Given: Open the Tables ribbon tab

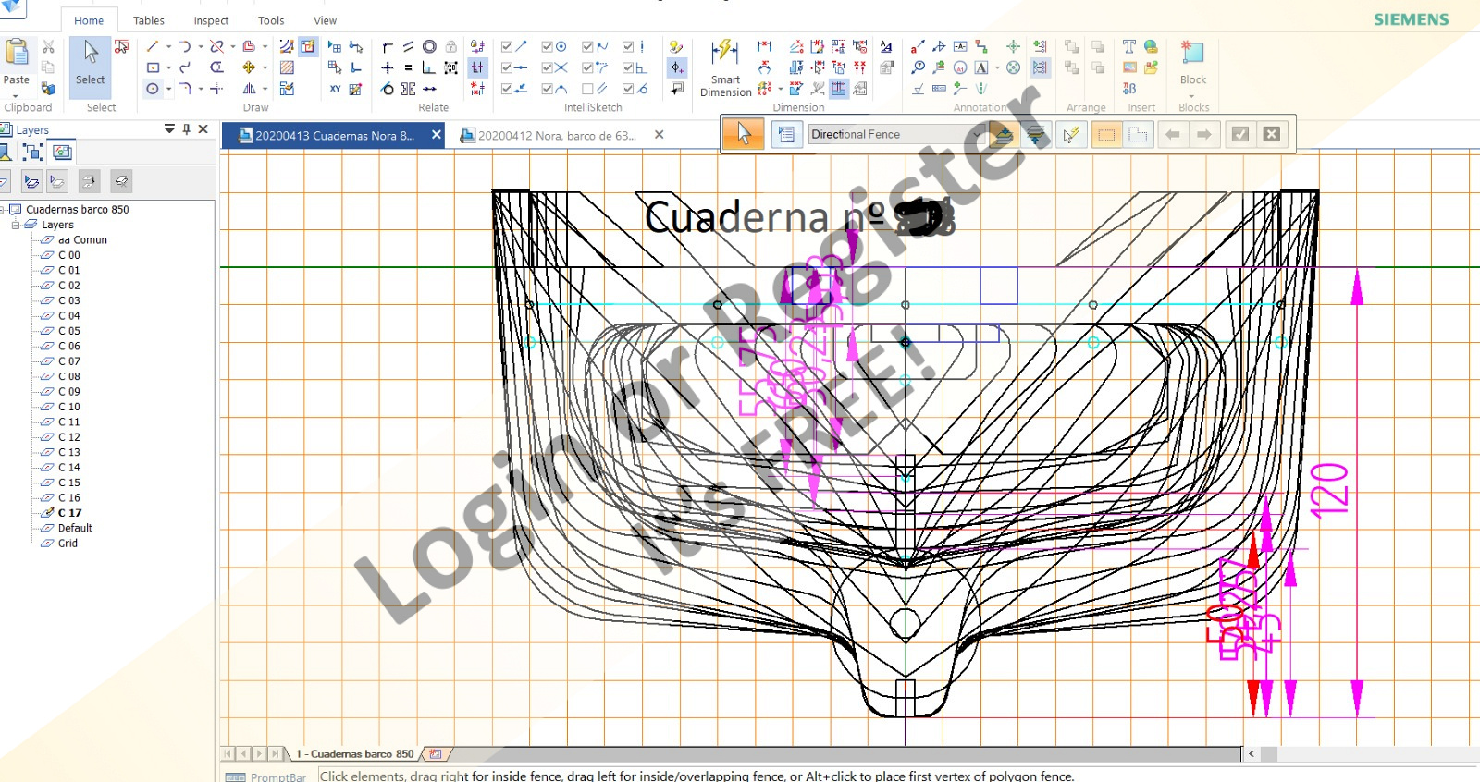Looking at the screenshot, I should click(148, 20).
